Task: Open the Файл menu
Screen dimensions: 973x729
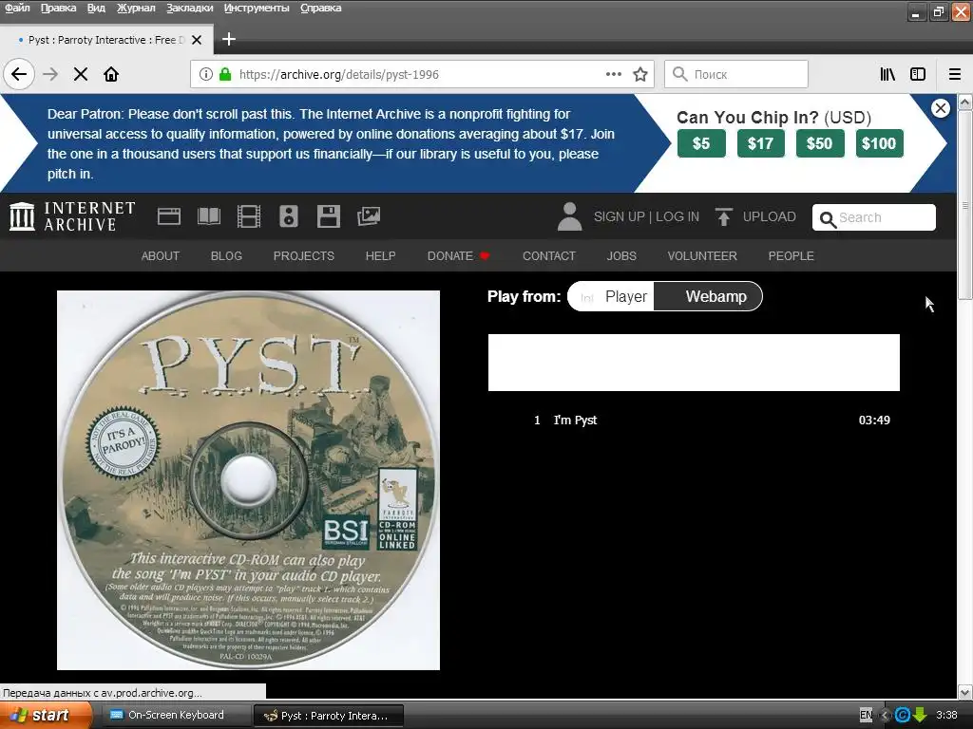Action: coord(17,8)
